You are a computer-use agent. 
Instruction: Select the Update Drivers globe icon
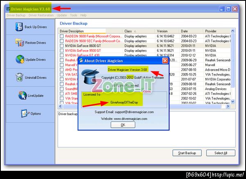tap(20, 59)
